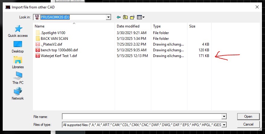The width and height of the screenshot is (265, 134).
Task: Click the SD card drive icon in Look in
Action: coord(37,17)
